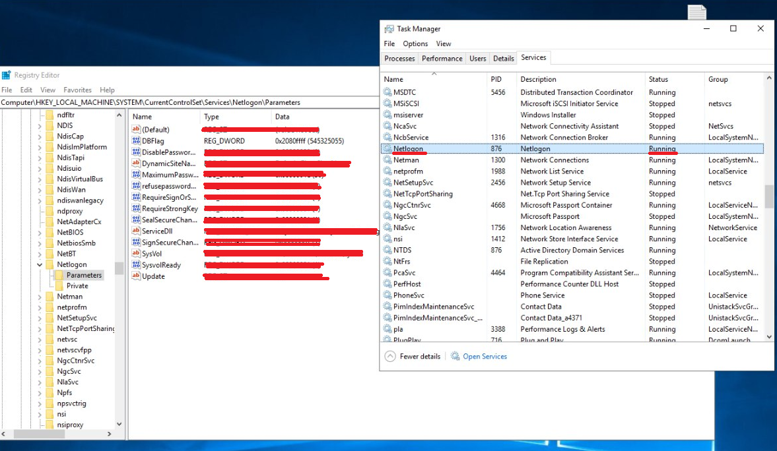The image size is (777, 451).
Task: Click the MSDTC service gear icon
Action: click(x=387, y=92)
